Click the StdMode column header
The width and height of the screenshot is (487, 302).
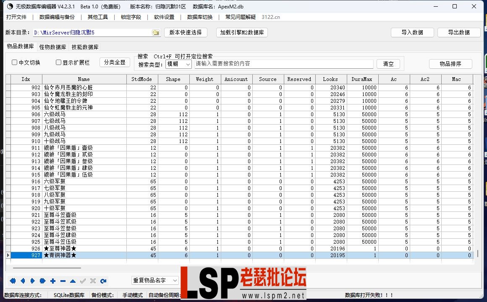pyautogui.click(x=141, y=79)
